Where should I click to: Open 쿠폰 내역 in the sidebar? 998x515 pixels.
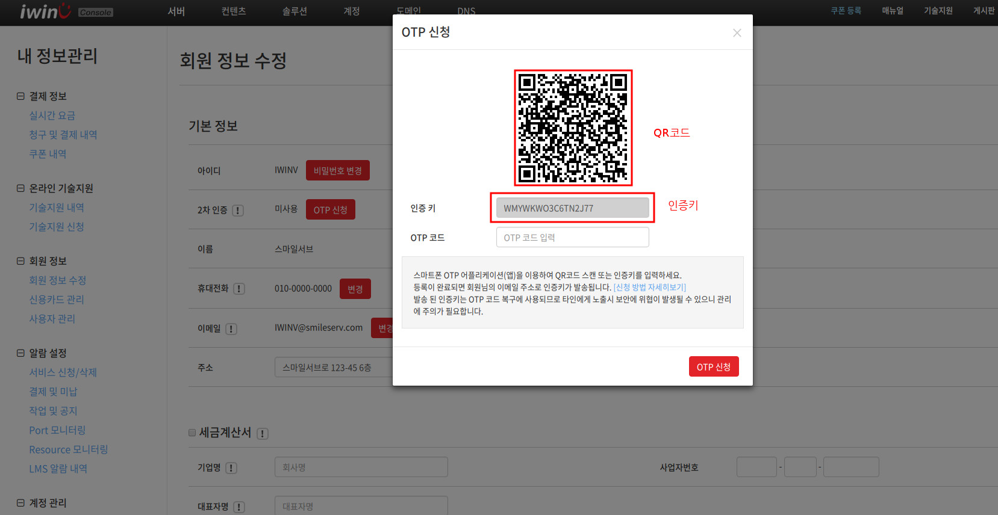coord(48,154)
